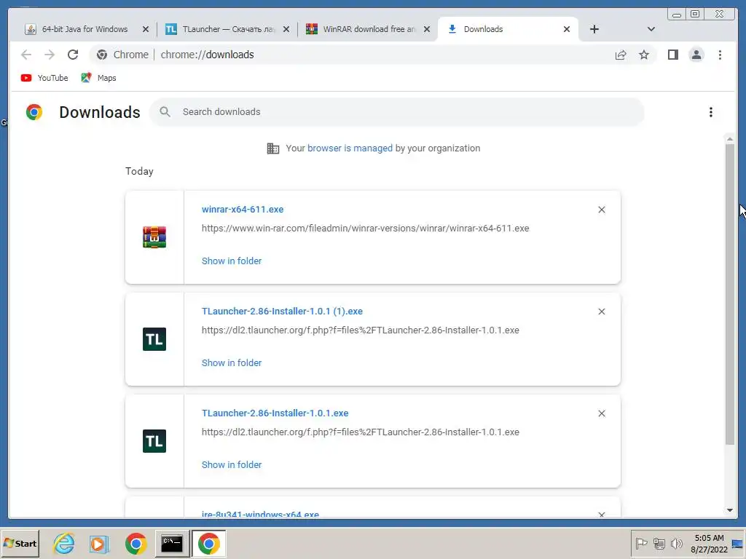Toggle the side panel icon

tap(672, 55)
